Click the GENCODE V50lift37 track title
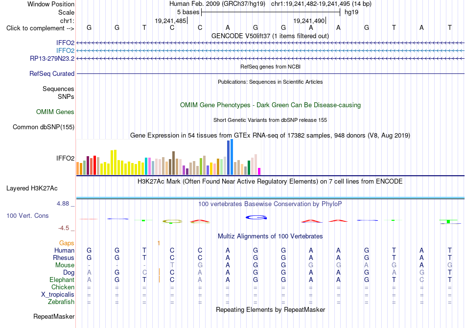 point(270,36)
